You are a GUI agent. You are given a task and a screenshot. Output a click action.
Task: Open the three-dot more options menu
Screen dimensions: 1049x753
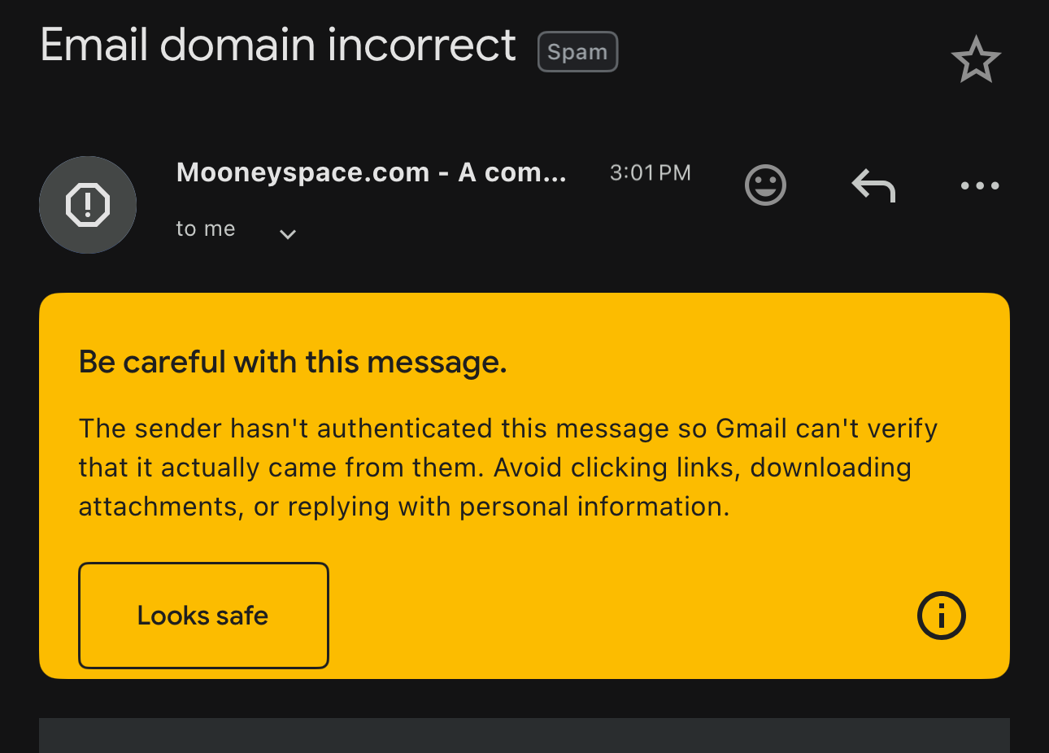coord(979,185)
